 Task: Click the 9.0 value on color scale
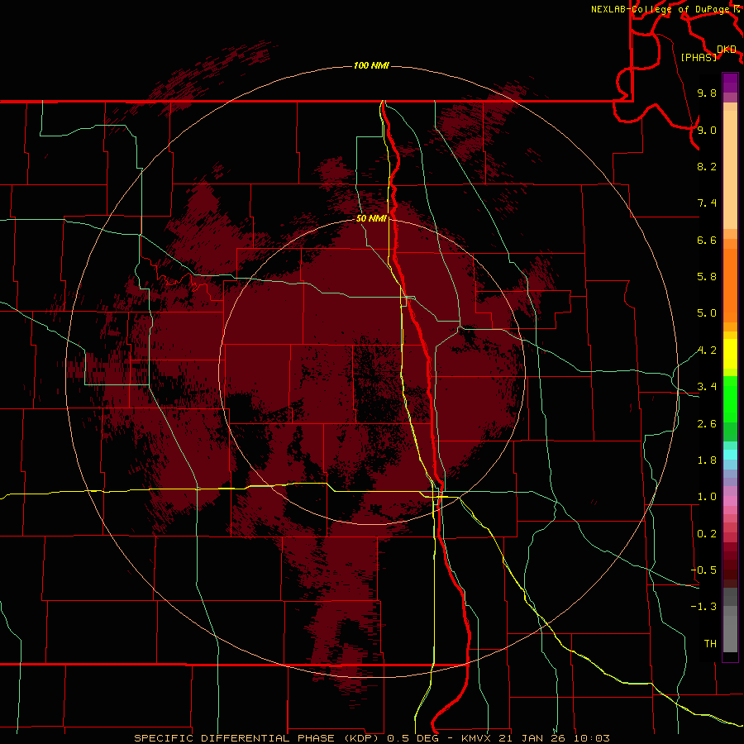(707, 130)
